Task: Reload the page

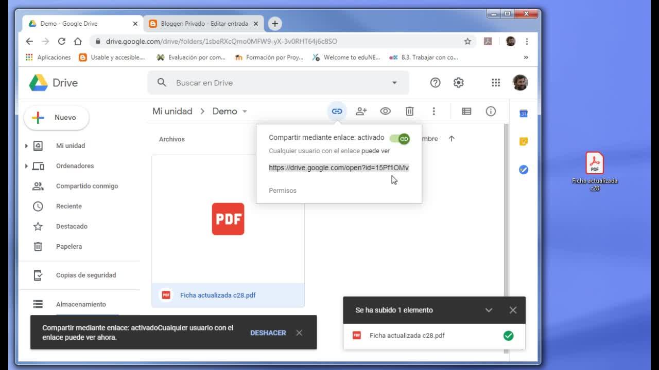Action: coord(62,42)
